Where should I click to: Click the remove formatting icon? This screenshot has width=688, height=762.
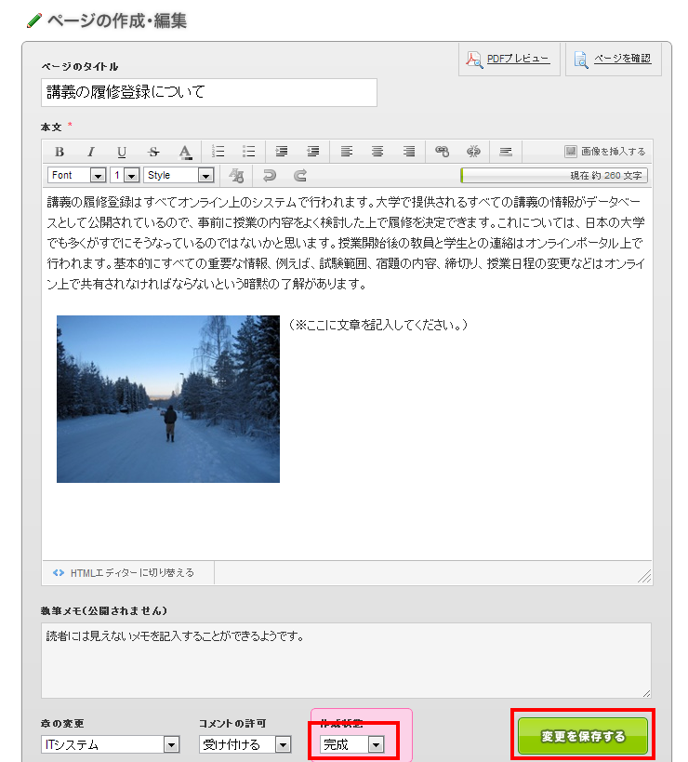click(x=236, y=176)
